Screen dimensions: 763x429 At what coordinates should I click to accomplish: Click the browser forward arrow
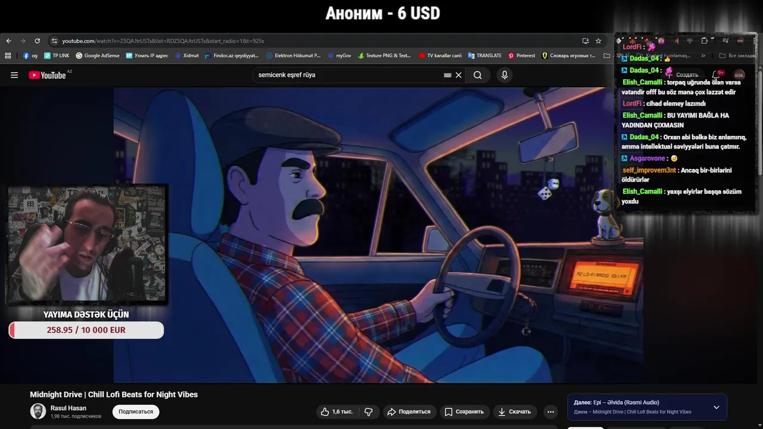pyautogui.click(x=23, y=41)
